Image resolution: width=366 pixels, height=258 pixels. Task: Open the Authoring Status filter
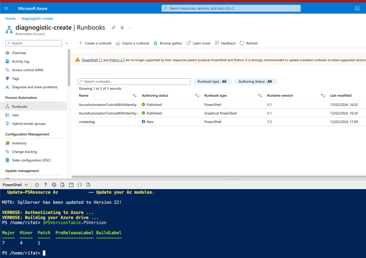pyautogui.click(x=255, y=81)
